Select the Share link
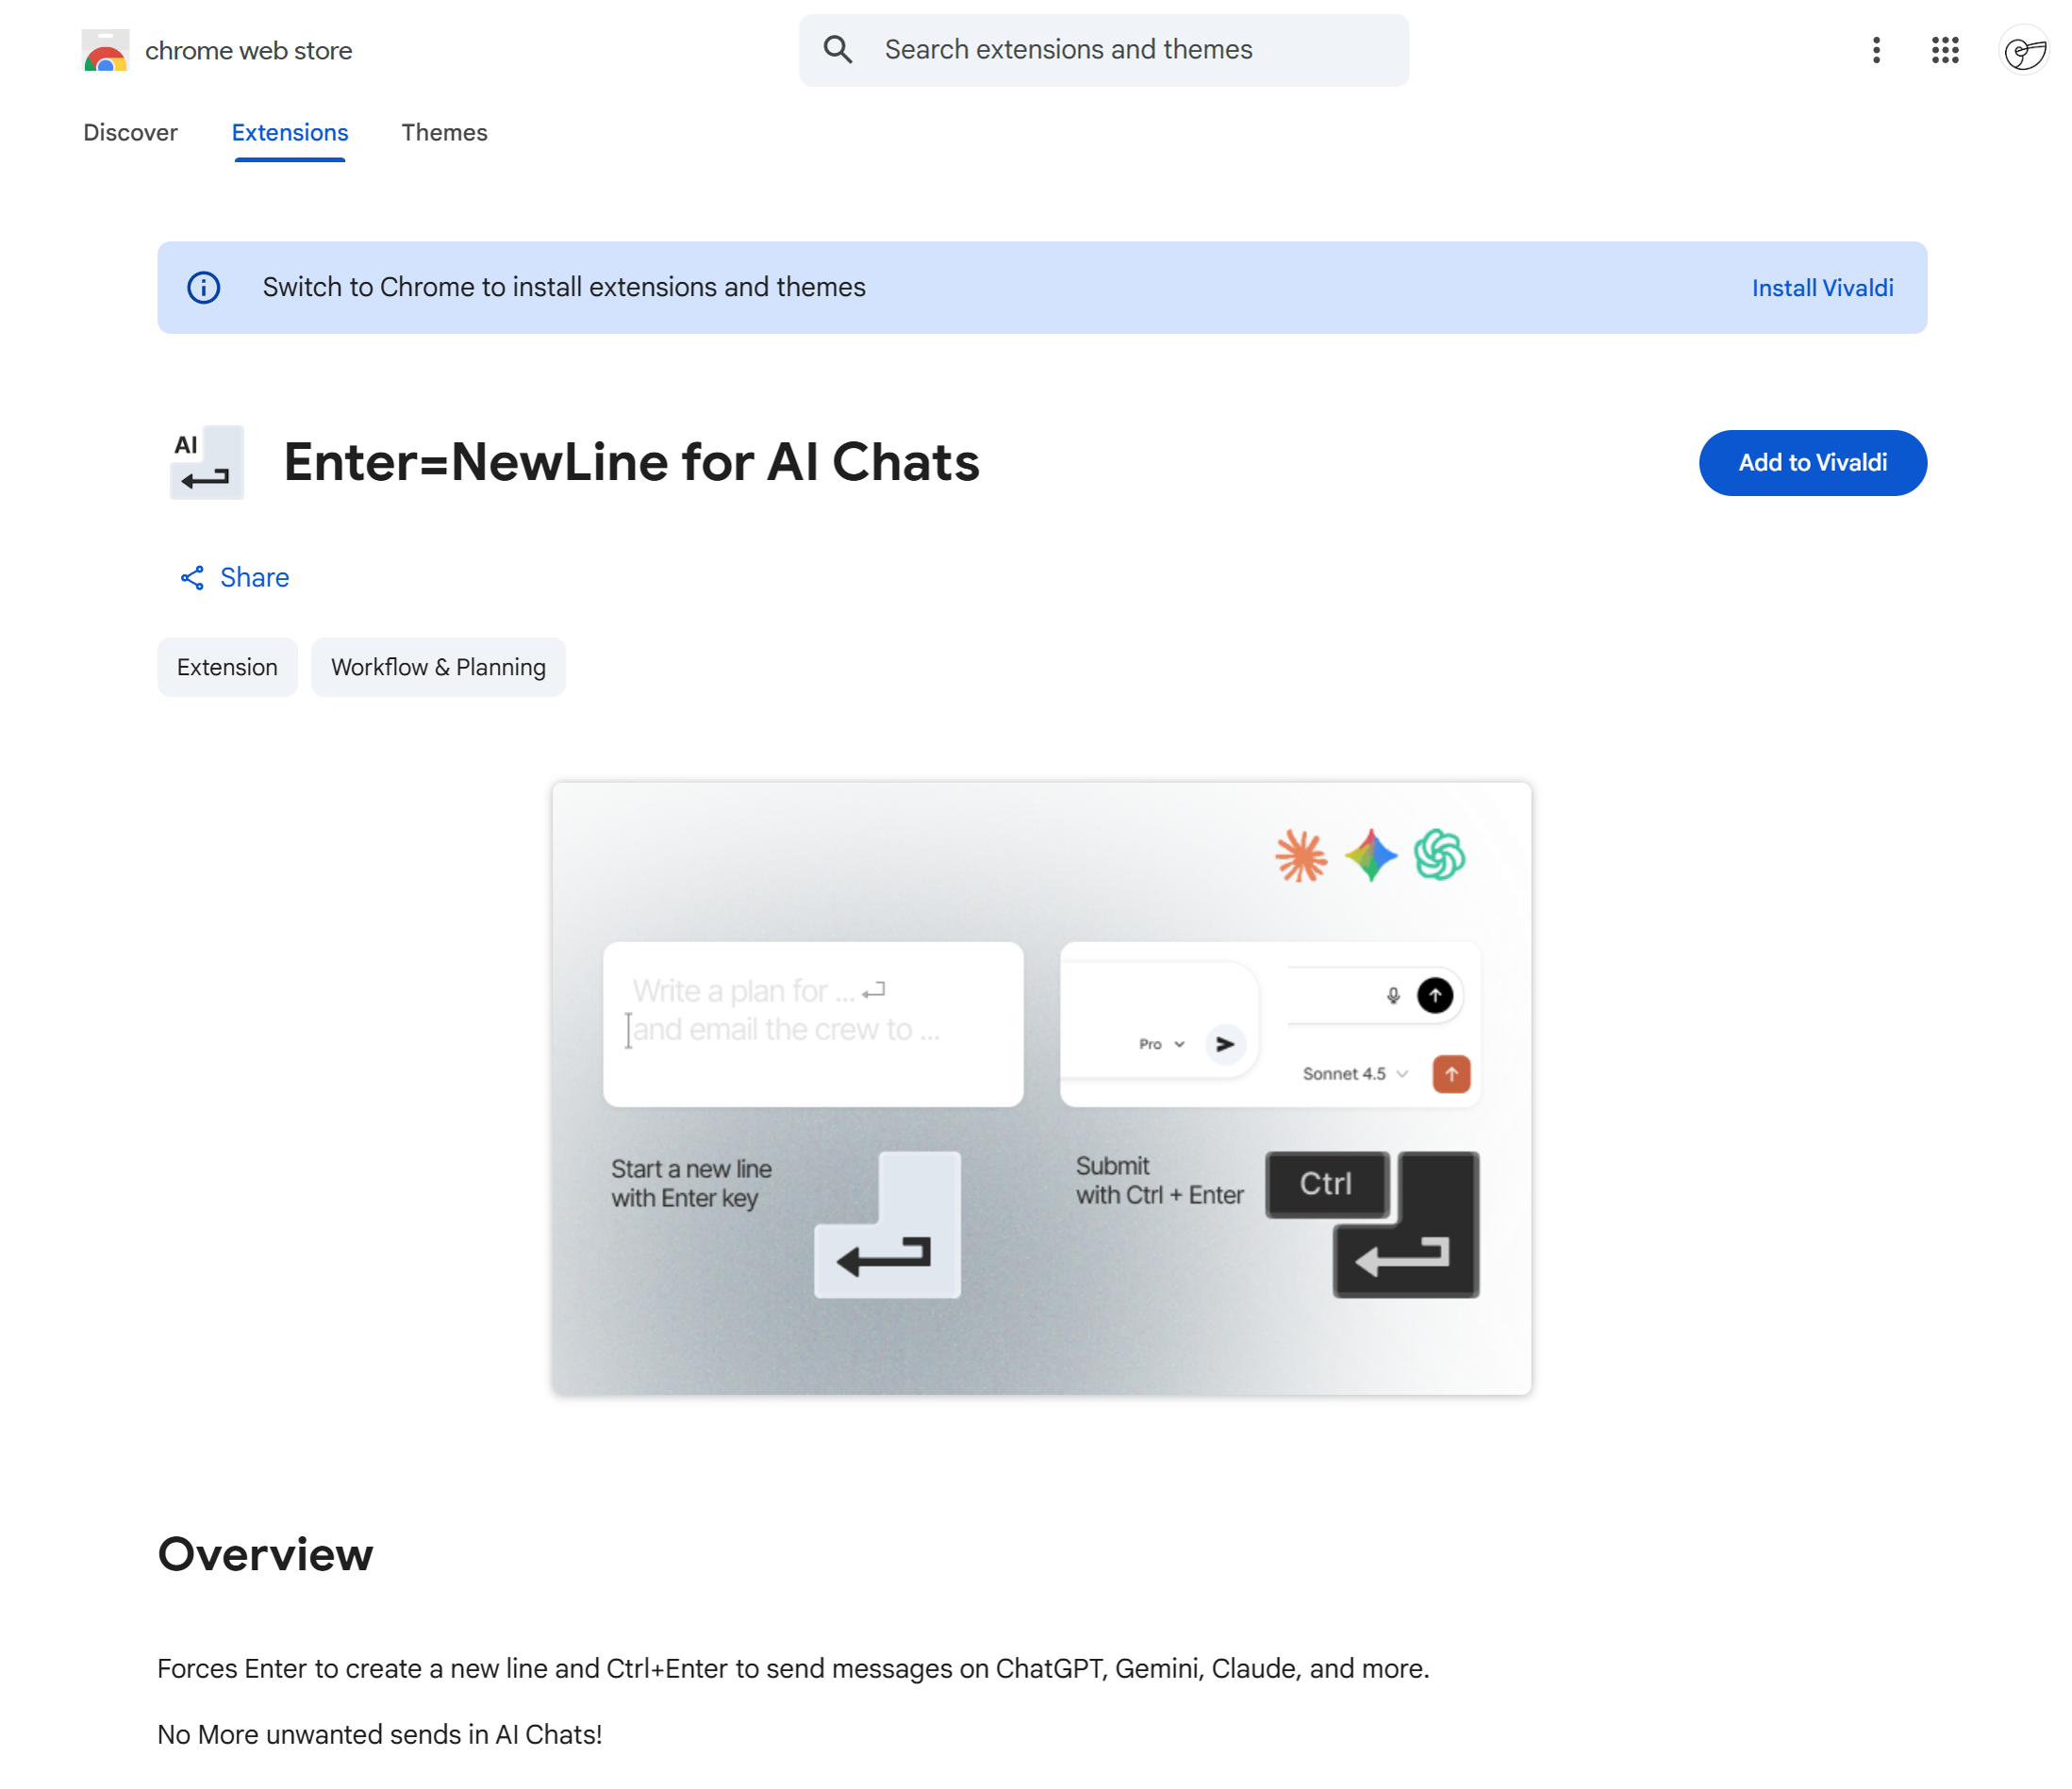Screen dimensions: 2072x1789 point(254,578)
